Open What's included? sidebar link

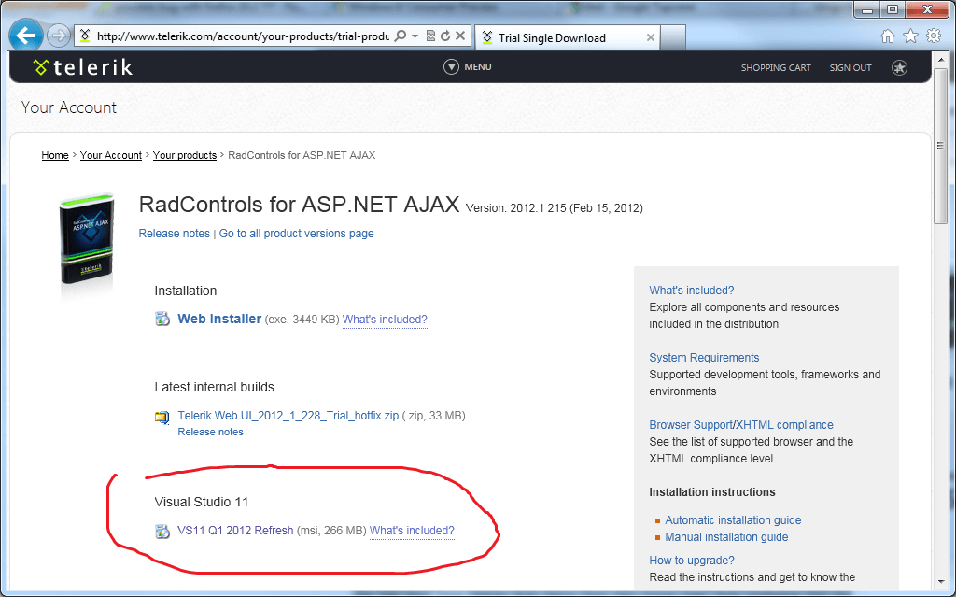692,290
